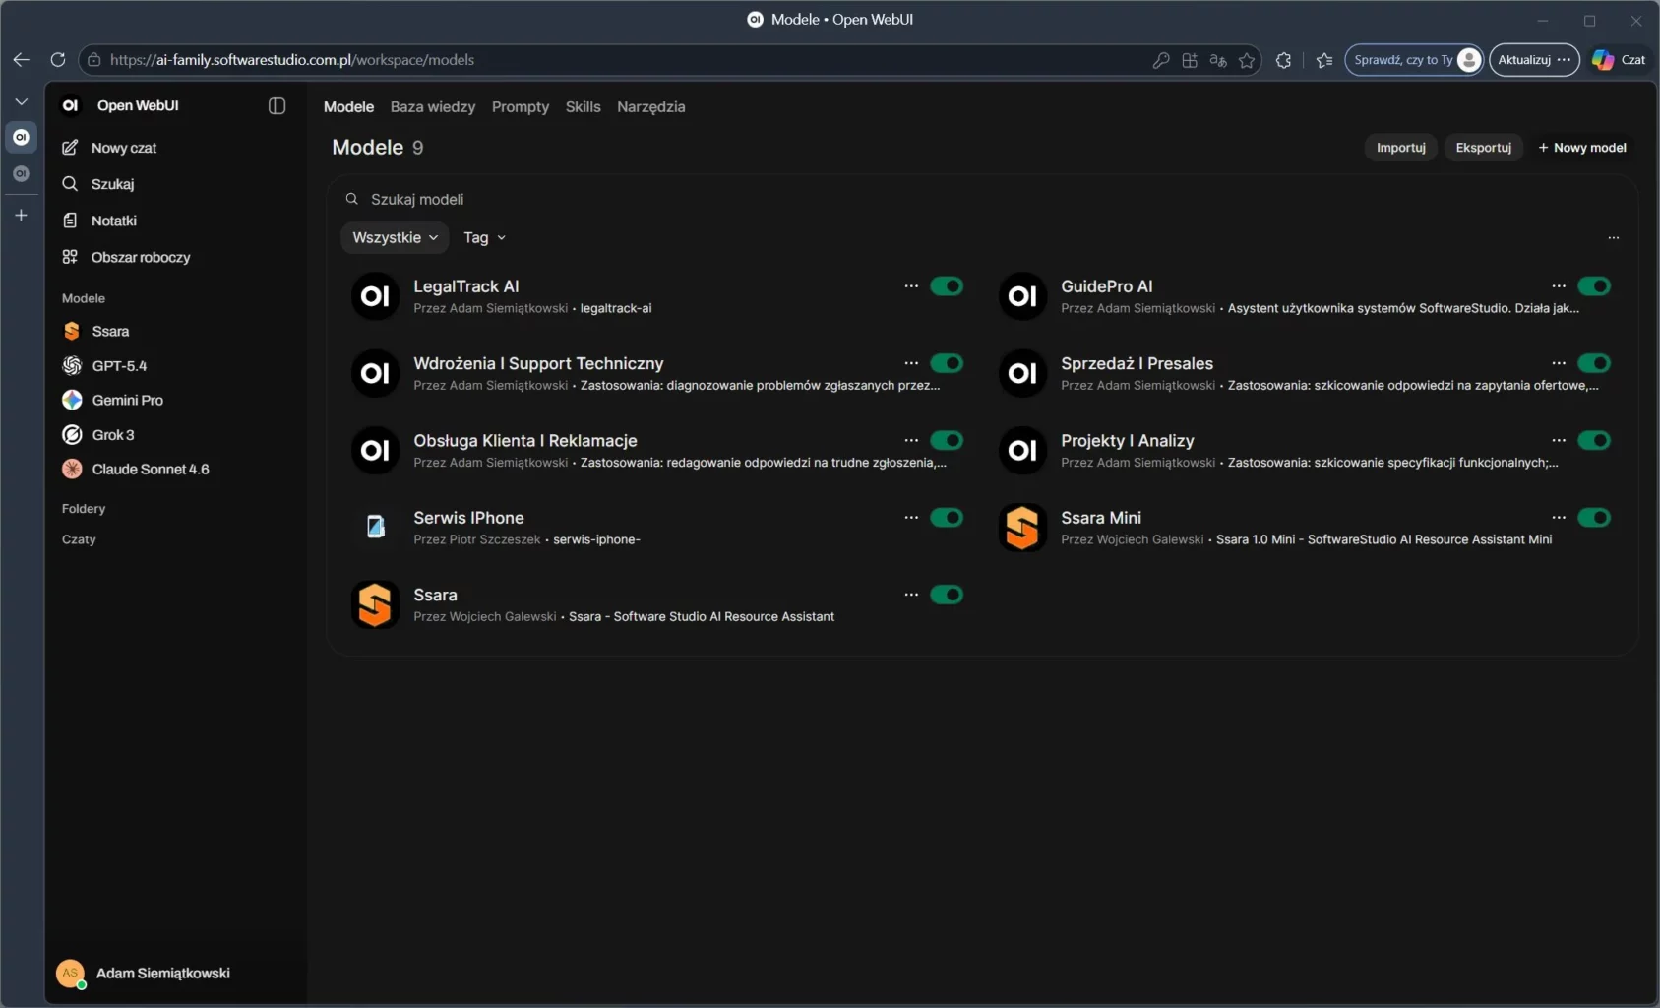1660x1008 pixels.
Task: Click the plus icon on the left rail
Action: pyautogui.click(x=21, y=215)
